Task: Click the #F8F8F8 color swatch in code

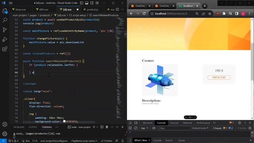Action: point(64,121)
